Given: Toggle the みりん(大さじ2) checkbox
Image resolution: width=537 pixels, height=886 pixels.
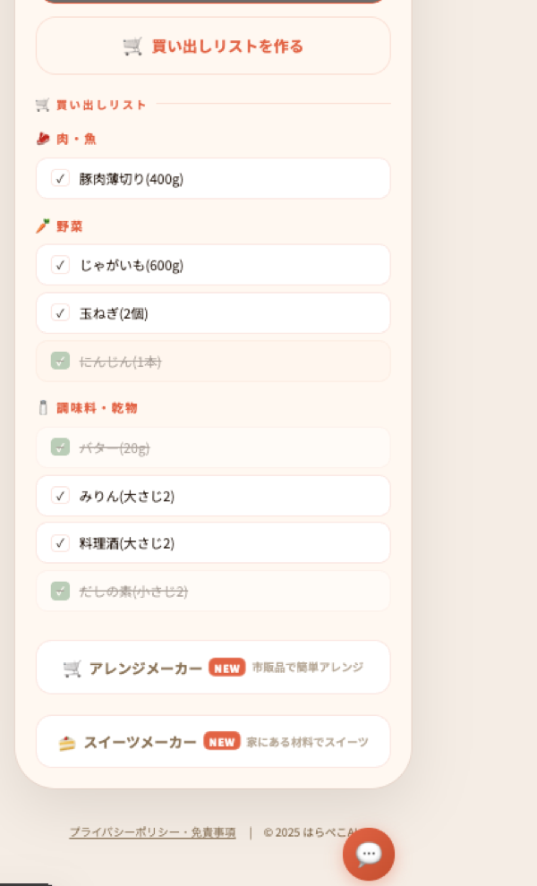Looking at the screenshot, I should pos(60,495).
